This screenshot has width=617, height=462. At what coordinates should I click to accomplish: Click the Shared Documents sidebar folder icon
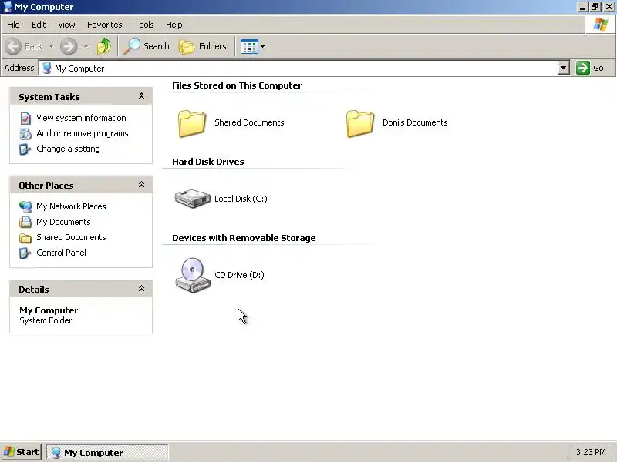(x=25, y=238)
